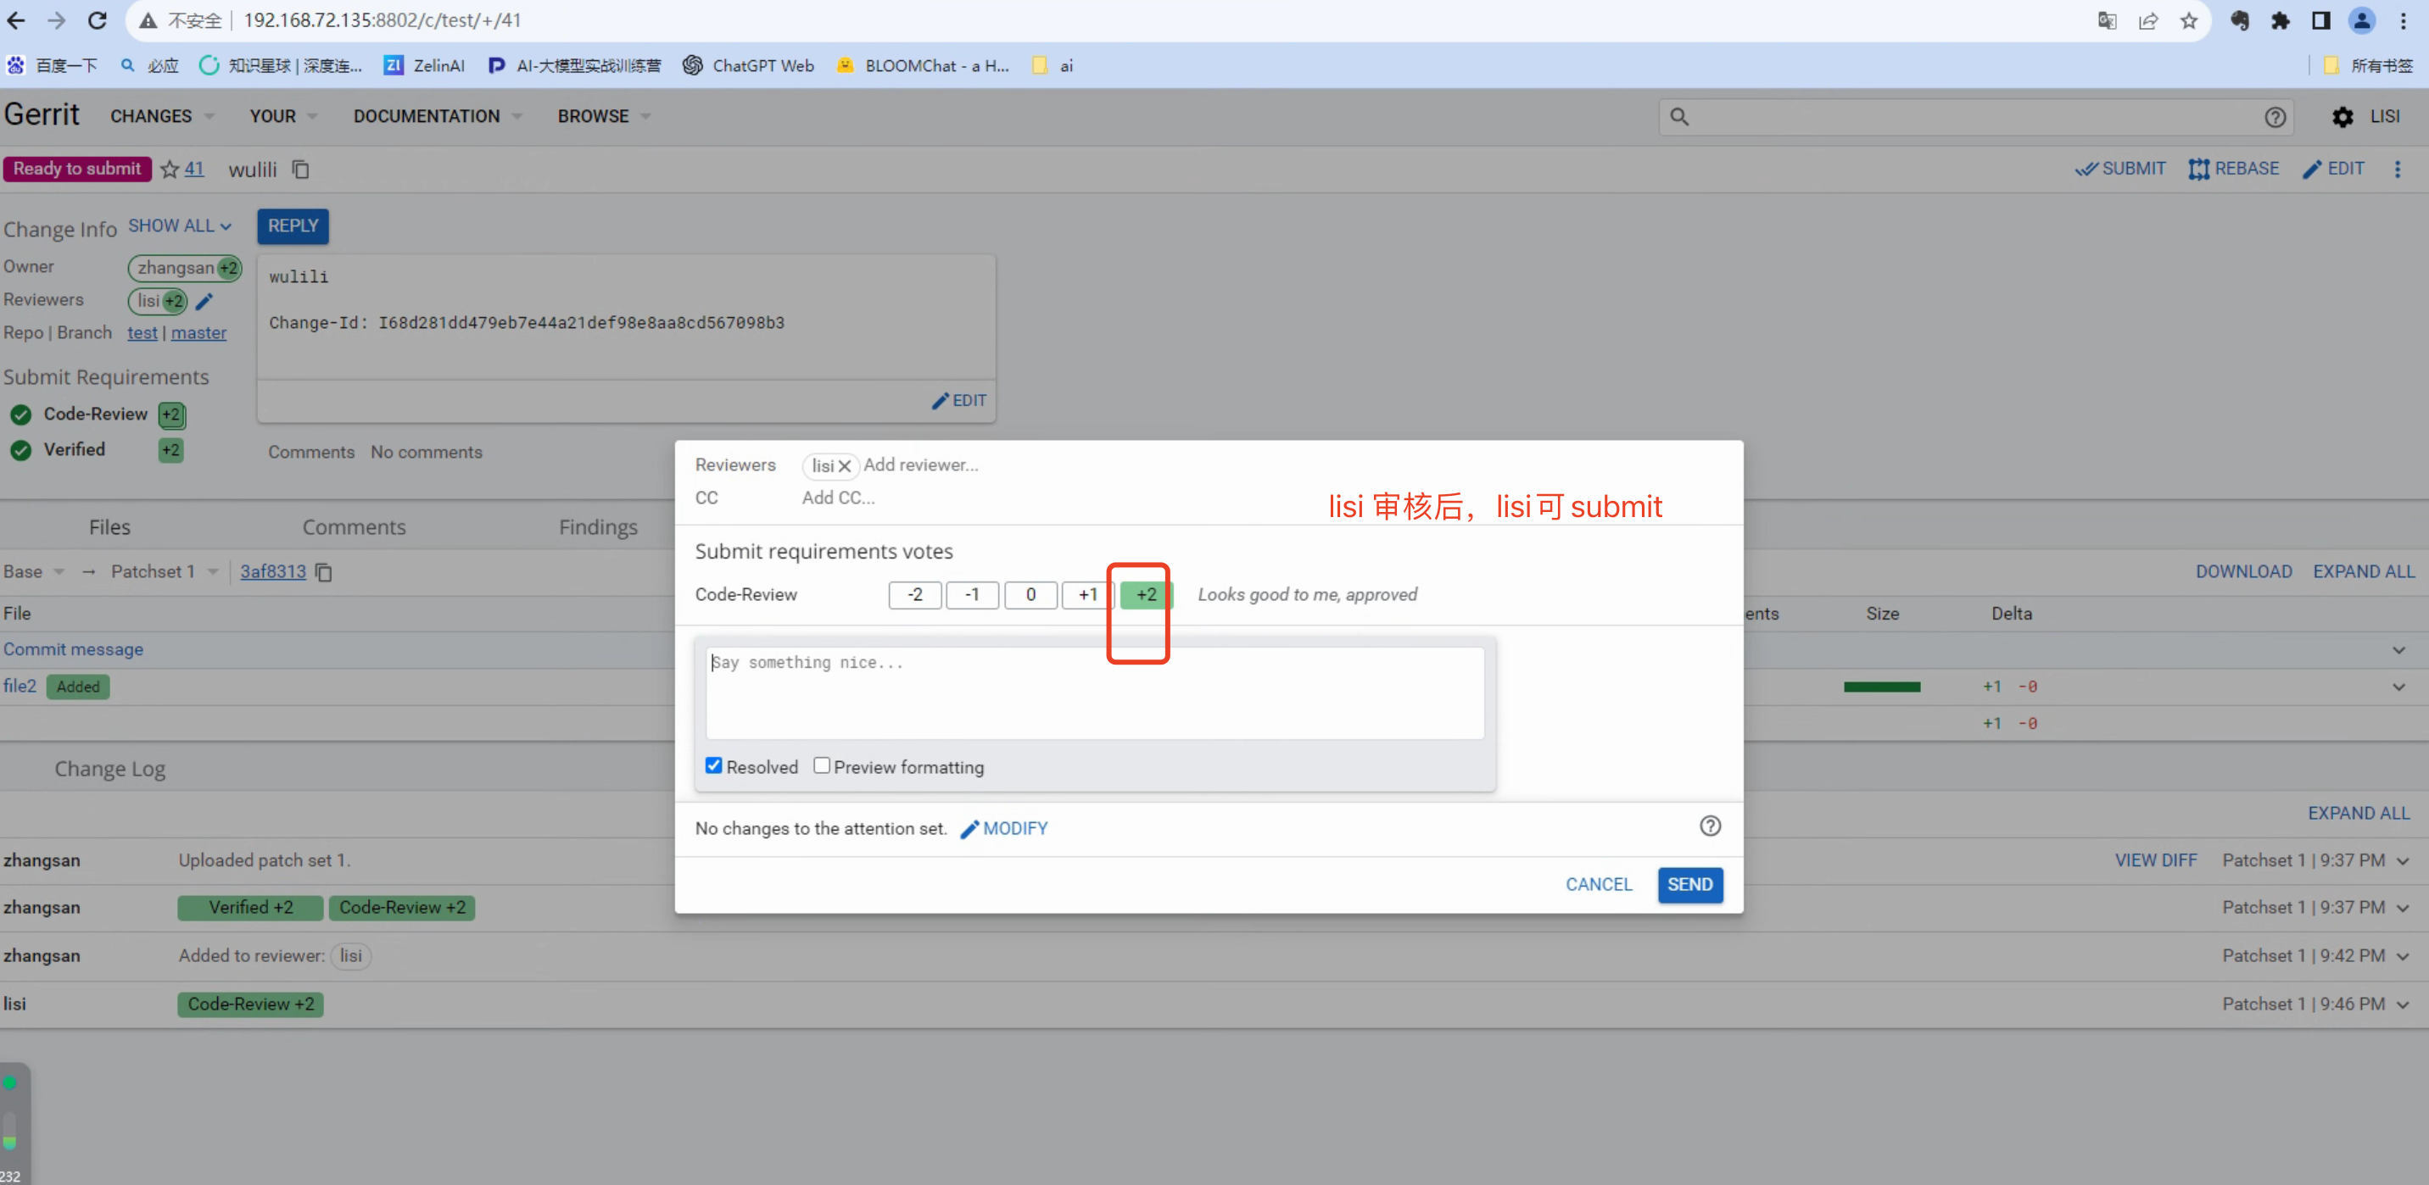Enable Preview formatting checkbox
2429x1185 pixels.
822,765
